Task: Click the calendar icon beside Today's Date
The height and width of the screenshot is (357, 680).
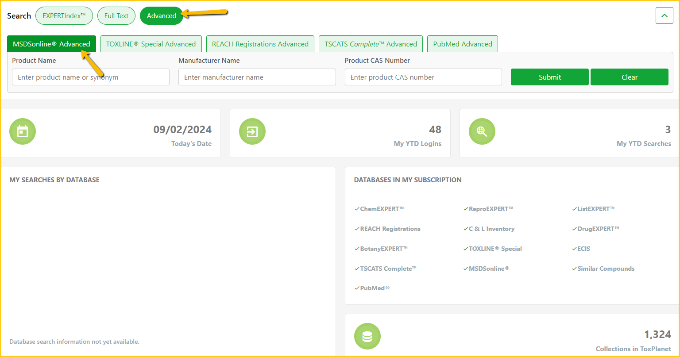Action: pyautogui.click(x=23, y=131)
